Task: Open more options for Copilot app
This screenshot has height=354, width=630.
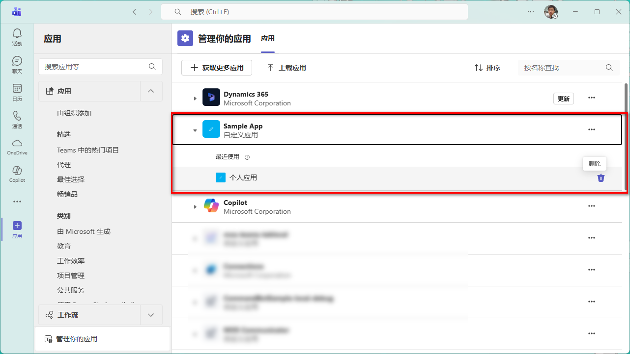Action: [592, 206]
